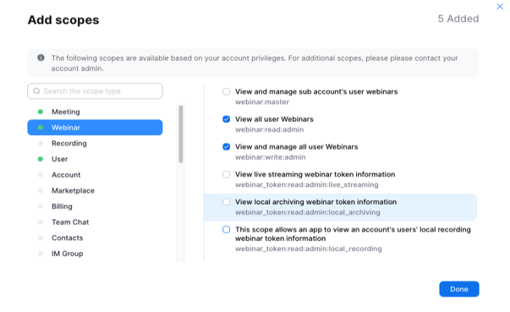Click the magnifier icon in the search box
This screenshot has width=510, height=312.
coord(36,91)
